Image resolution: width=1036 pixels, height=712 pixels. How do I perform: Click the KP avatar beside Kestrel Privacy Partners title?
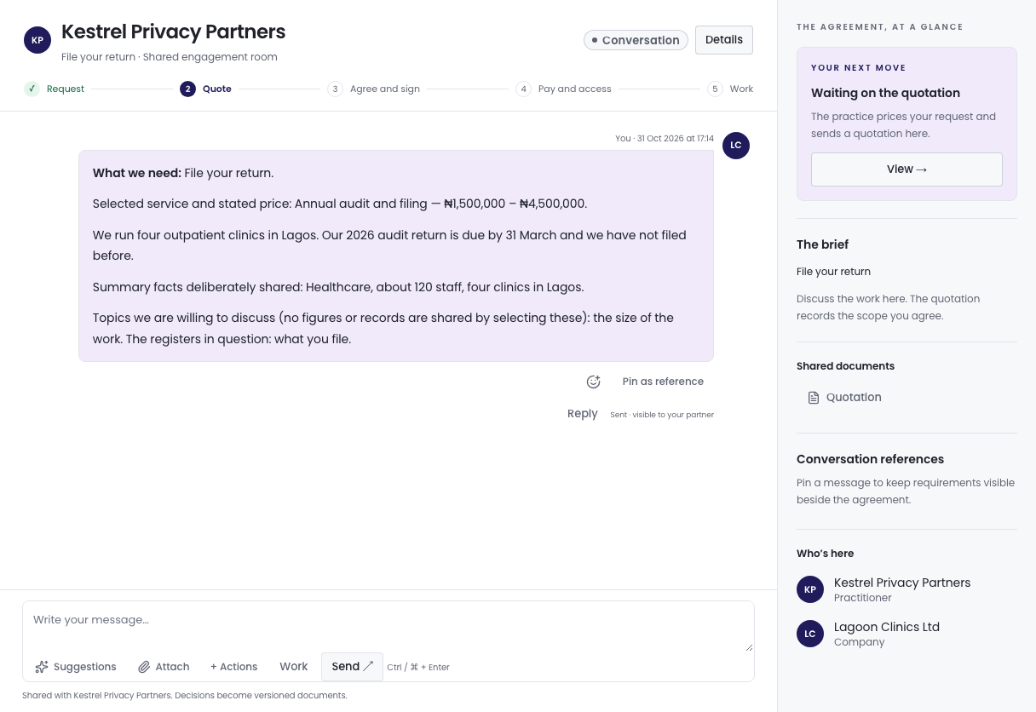point(37,40)
